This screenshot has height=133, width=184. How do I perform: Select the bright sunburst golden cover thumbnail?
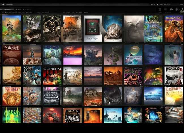coord(174,96)
